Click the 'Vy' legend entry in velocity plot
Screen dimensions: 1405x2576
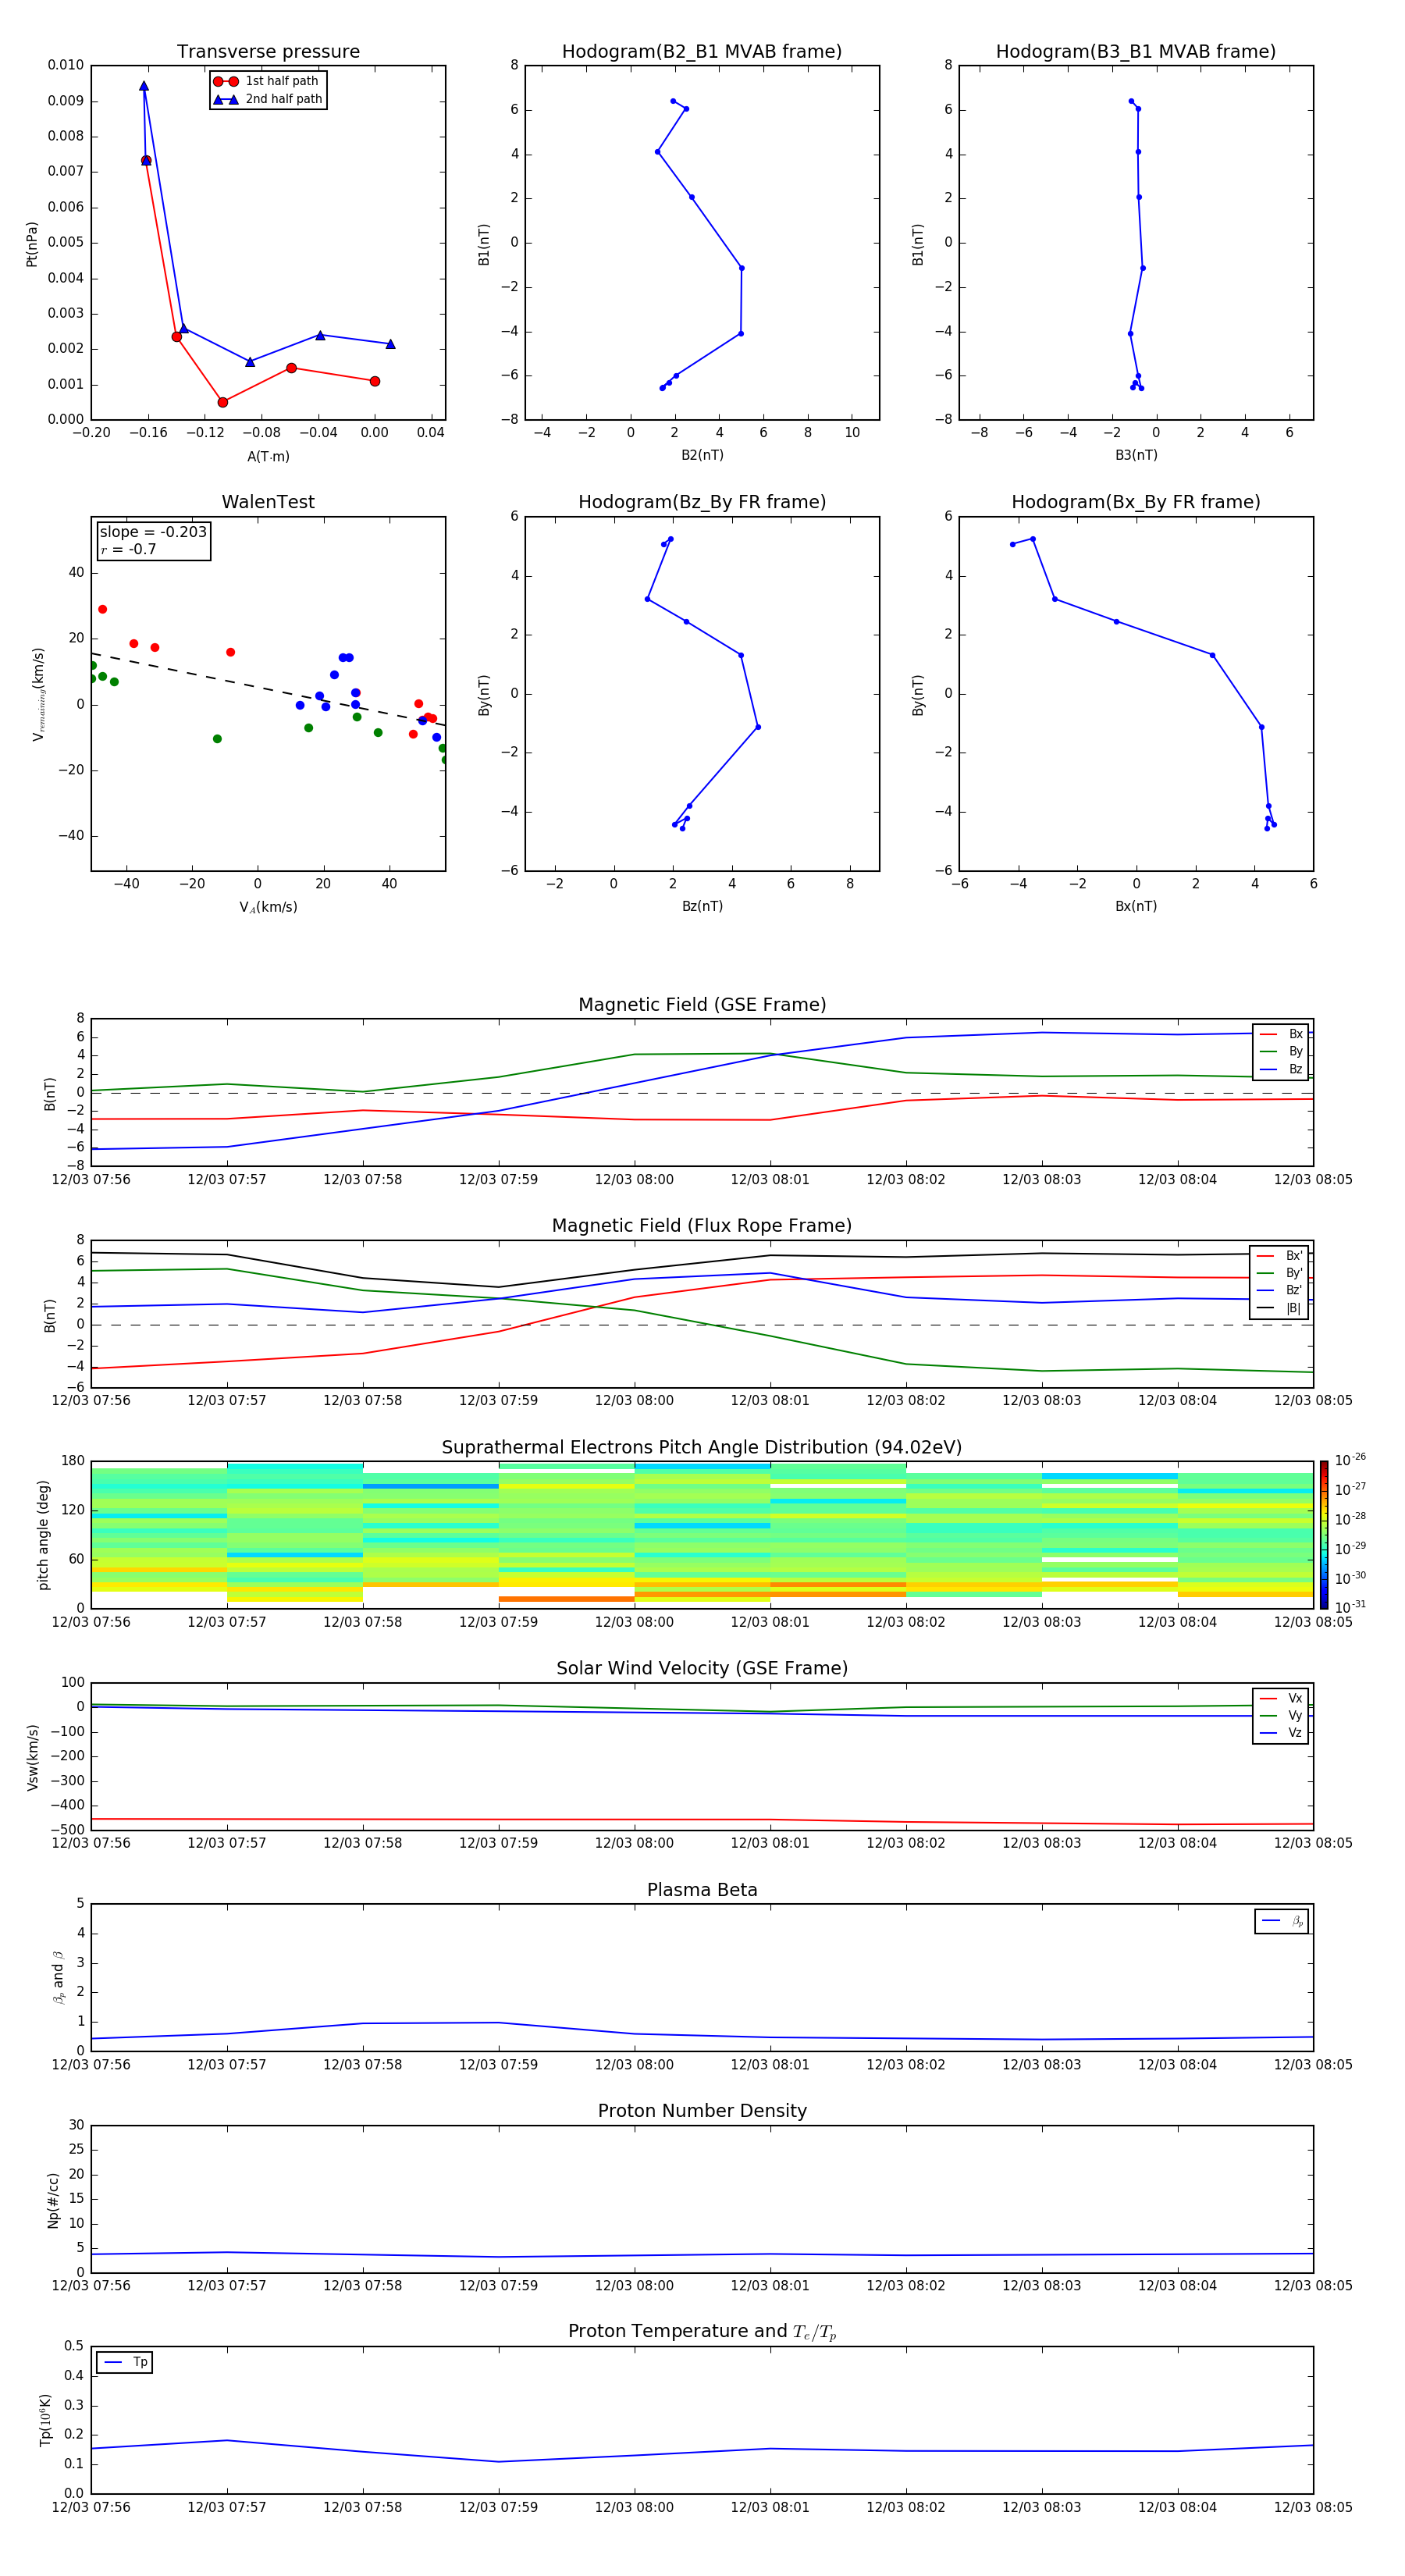(x=1281, y=1715)
